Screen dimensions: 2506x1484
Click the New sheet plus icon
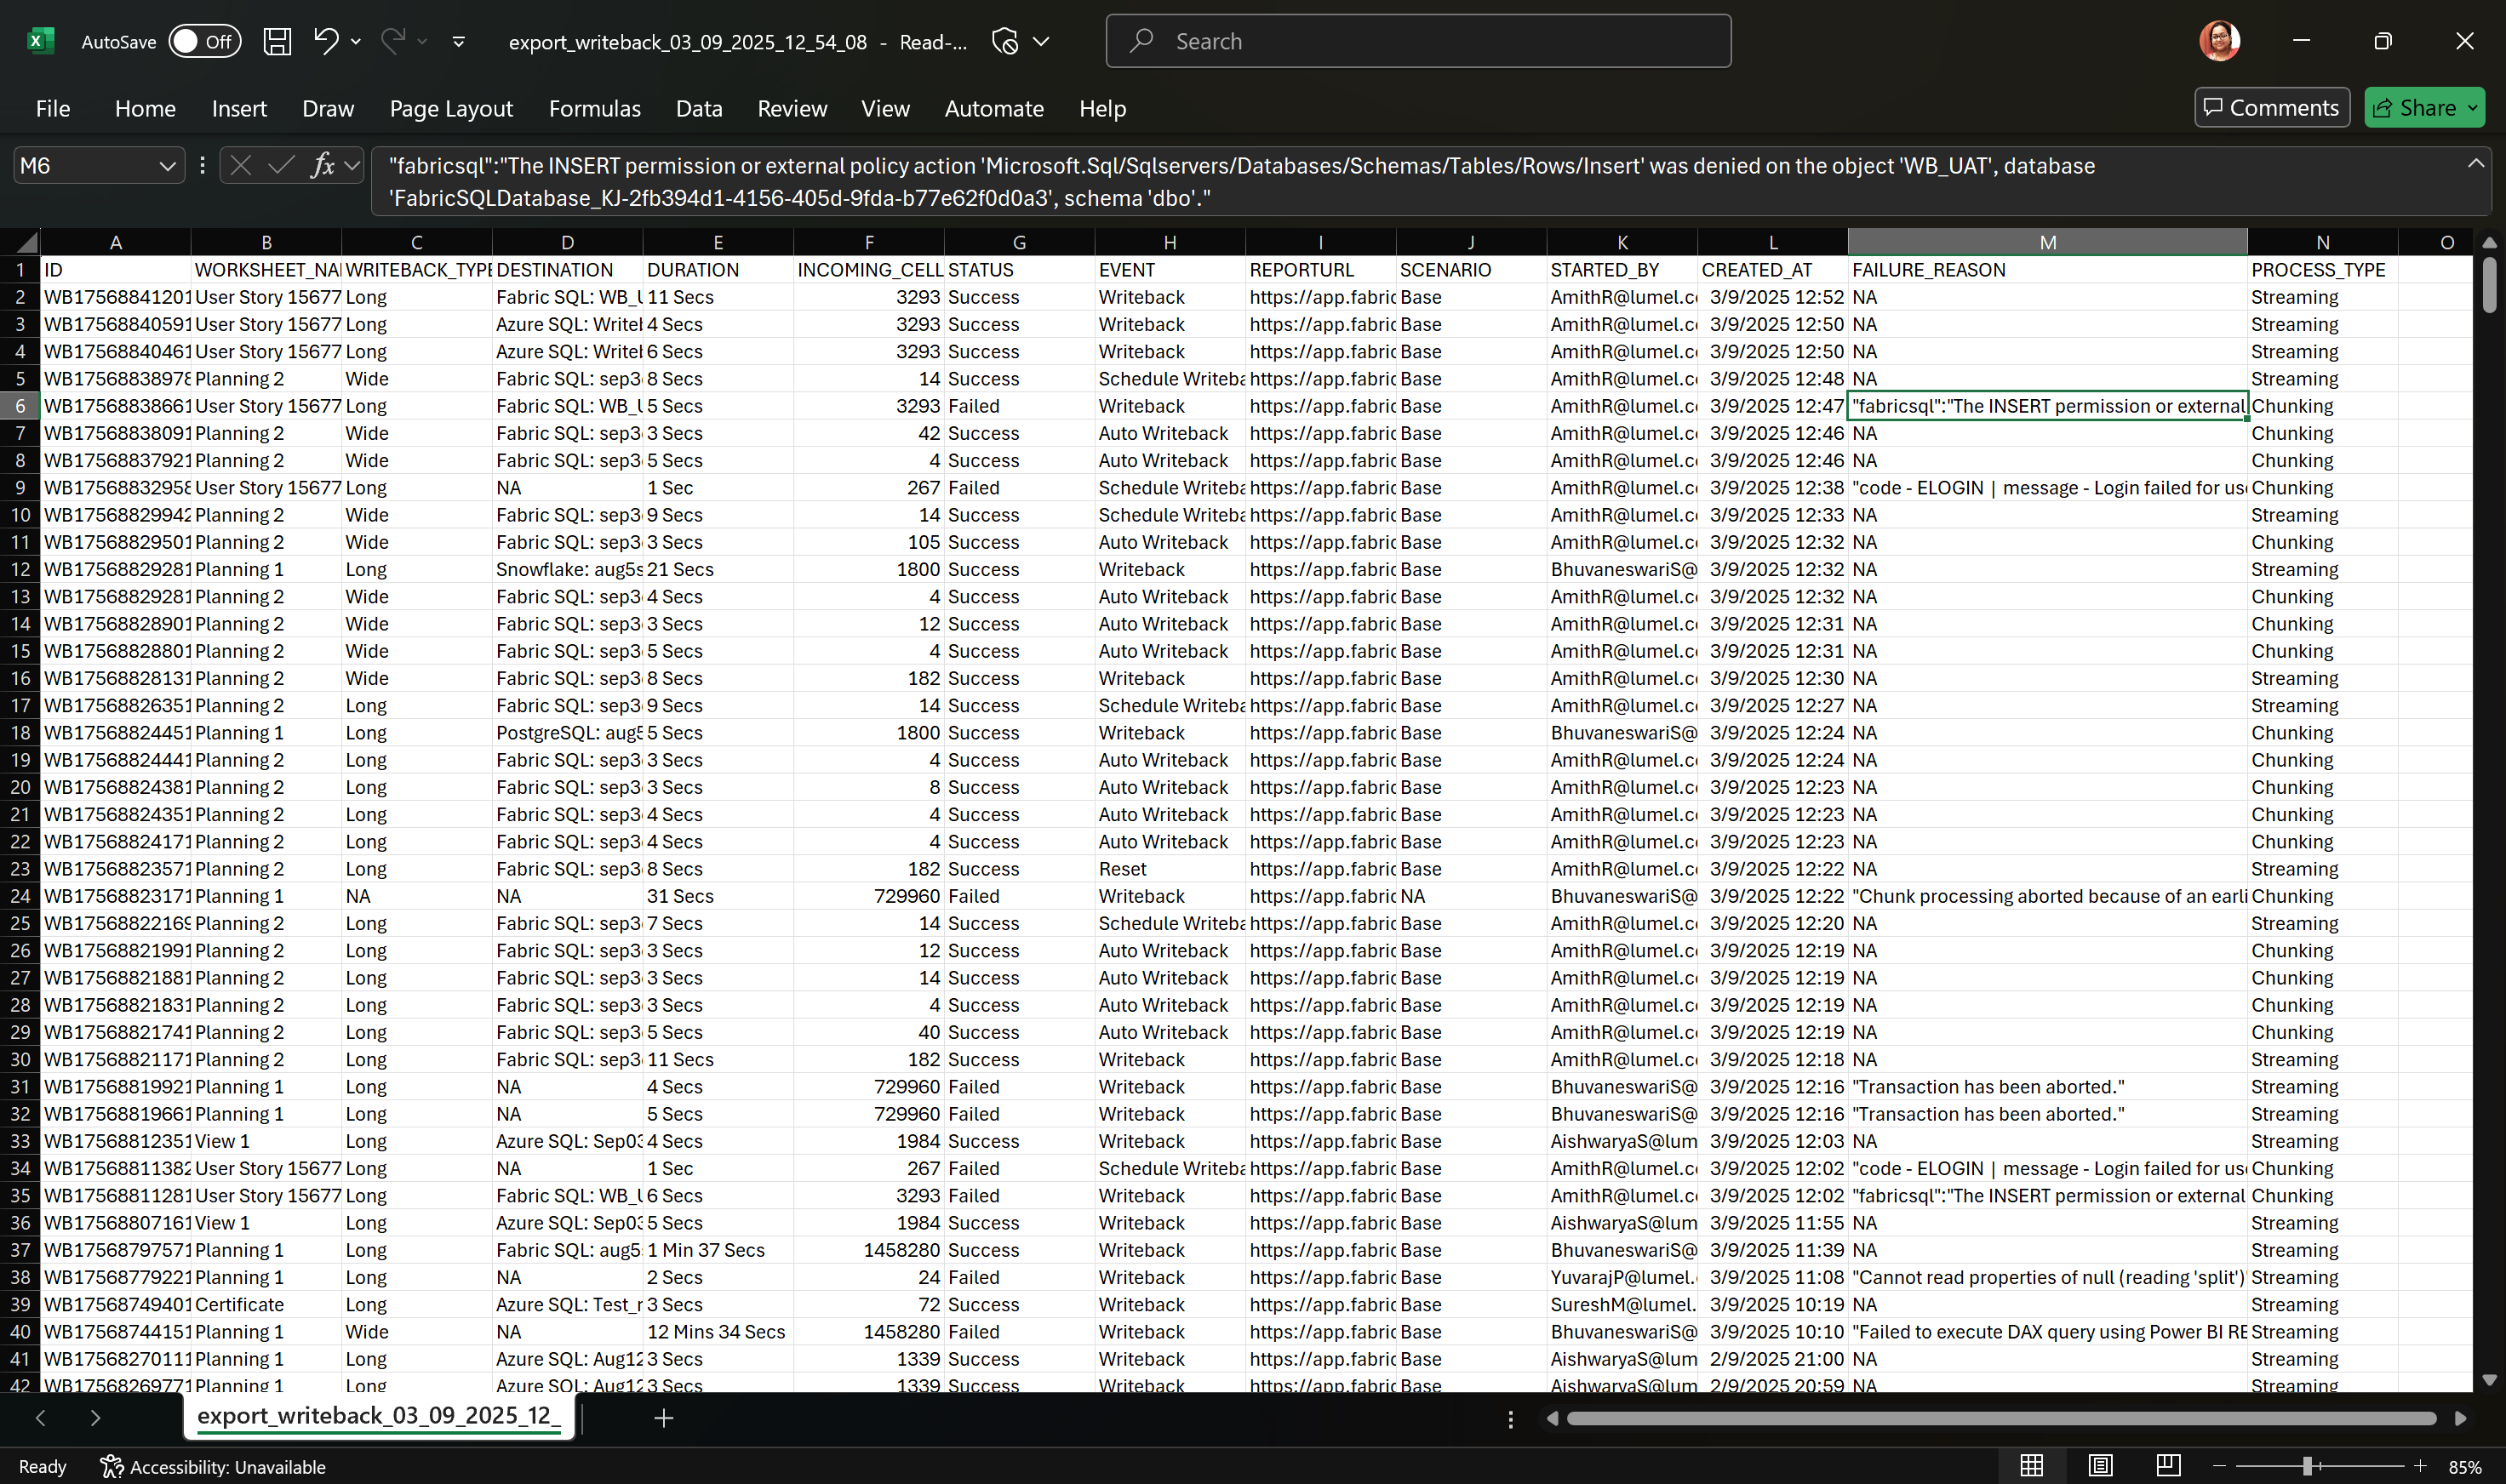(663, 1417)
